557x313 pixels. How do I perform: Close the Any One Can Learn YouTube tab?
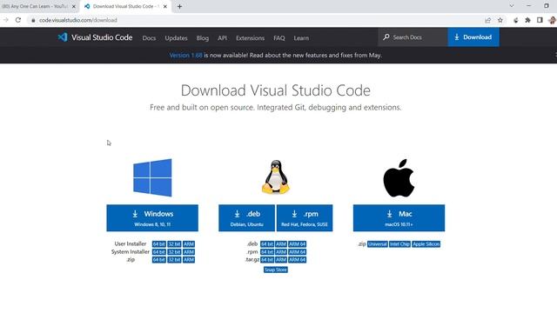pos(74,6)
